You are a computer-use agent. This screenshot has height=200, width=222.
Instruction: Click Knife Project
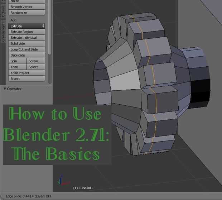[26, 73]
